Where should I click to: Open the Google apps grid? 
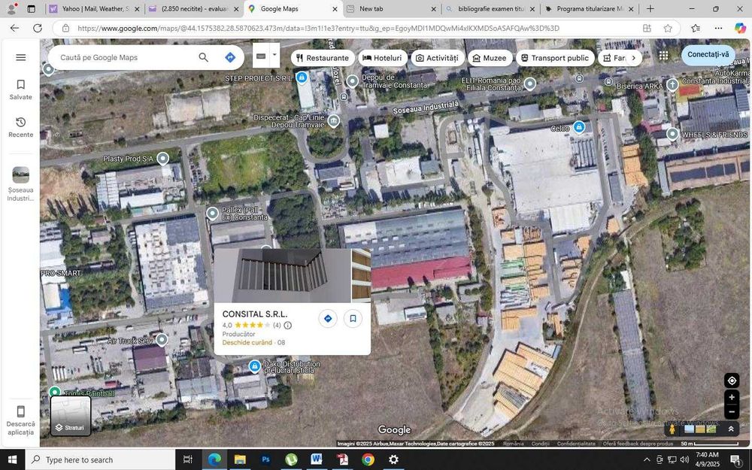click(663, 56)
